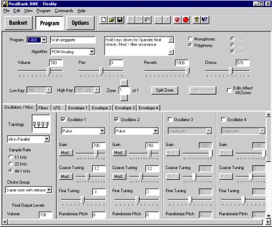Image resolution: width=272 pixels, height=227 pixels.
Task: Click the yellow question mark help icon
Action: click(x=196, y=20)
